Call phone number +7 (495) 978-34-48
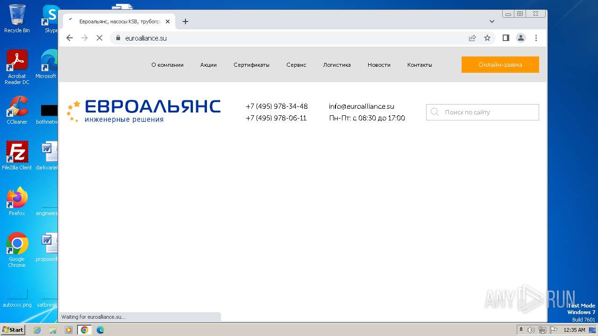 (277, 106)
